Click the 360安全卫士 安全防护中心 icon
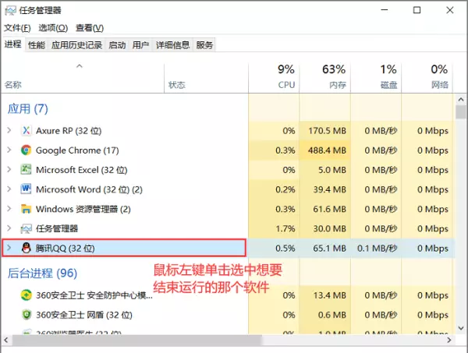 (x=27, y=295)
